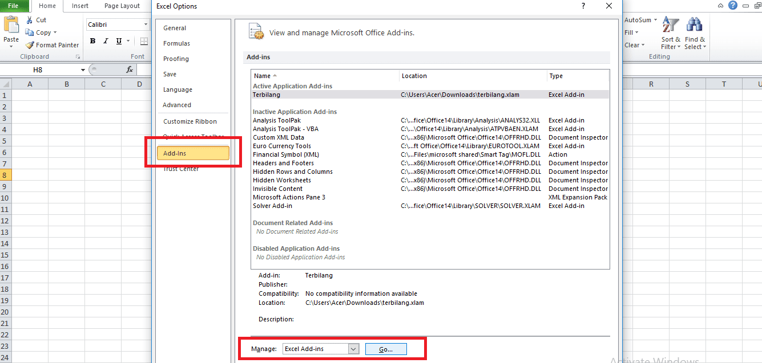Minimize the ribbon with the caret icon

click(721, 6)
